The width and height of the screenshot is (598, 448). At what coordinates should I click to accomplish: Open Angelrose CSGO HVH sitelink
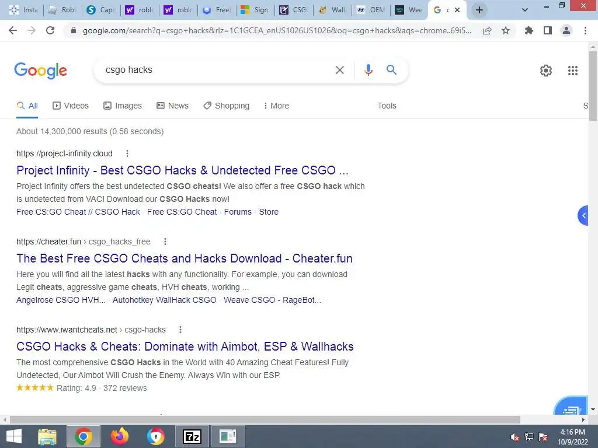tap(61, 300)
